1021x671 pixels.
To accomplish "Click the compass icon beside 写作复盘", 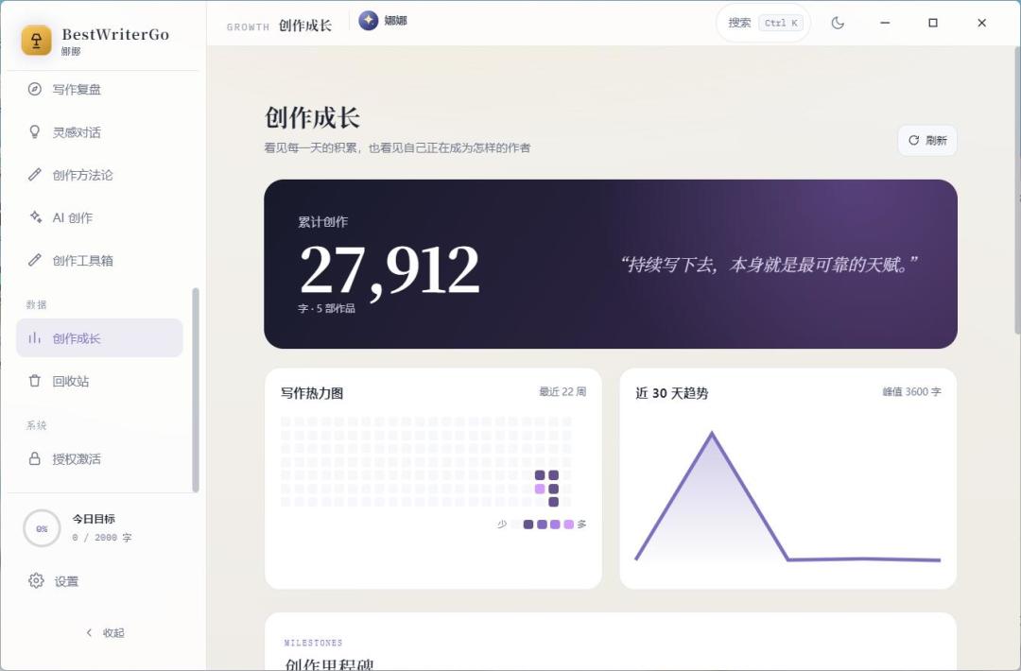I will click(x=35, y=89).
